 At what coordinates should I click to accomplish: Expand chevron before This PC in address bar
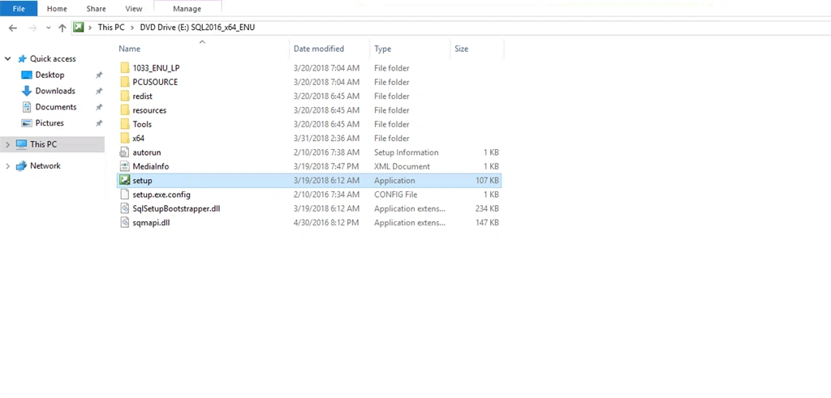point(91,28)
